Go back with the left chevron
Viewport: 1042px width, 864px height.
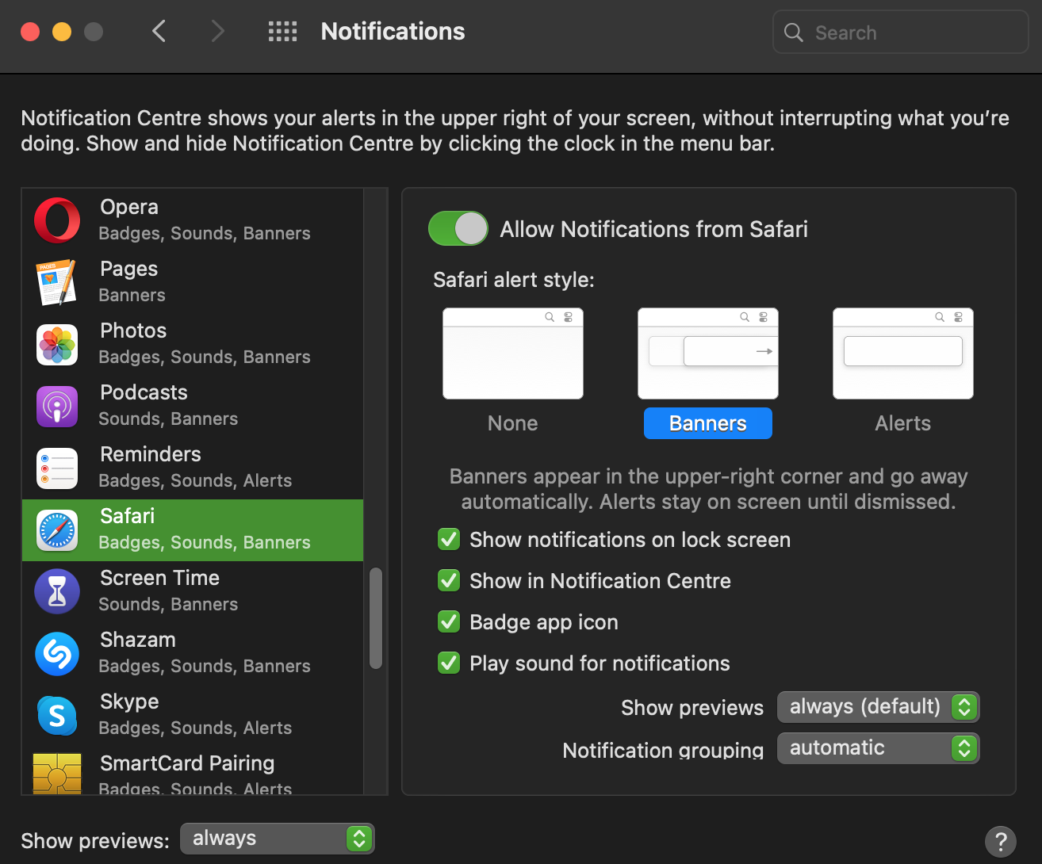[159, 31]
